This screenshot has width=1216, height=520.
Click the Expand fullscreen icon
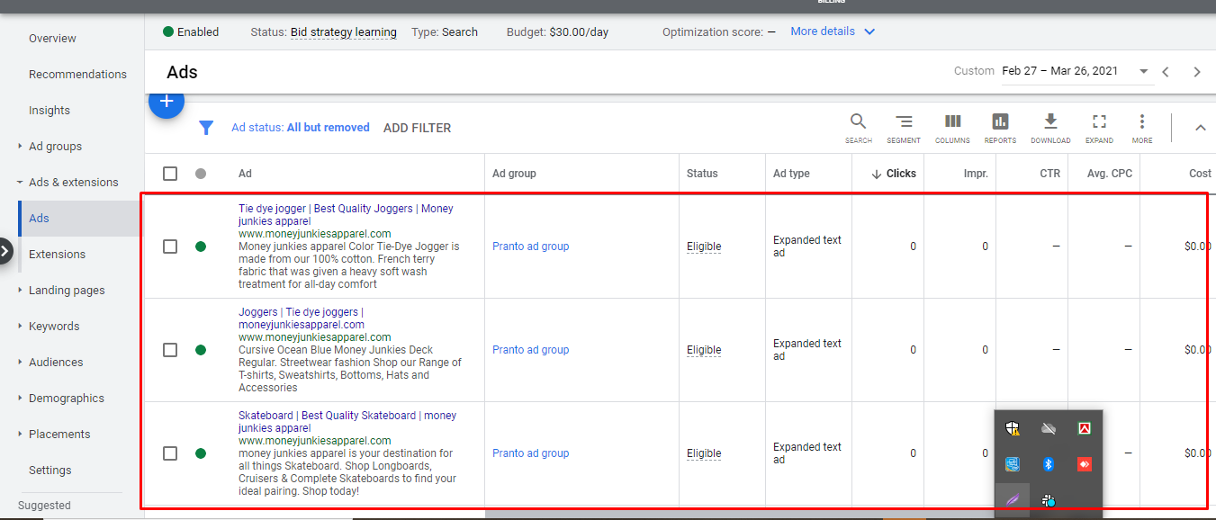(x=1099, y=122)
